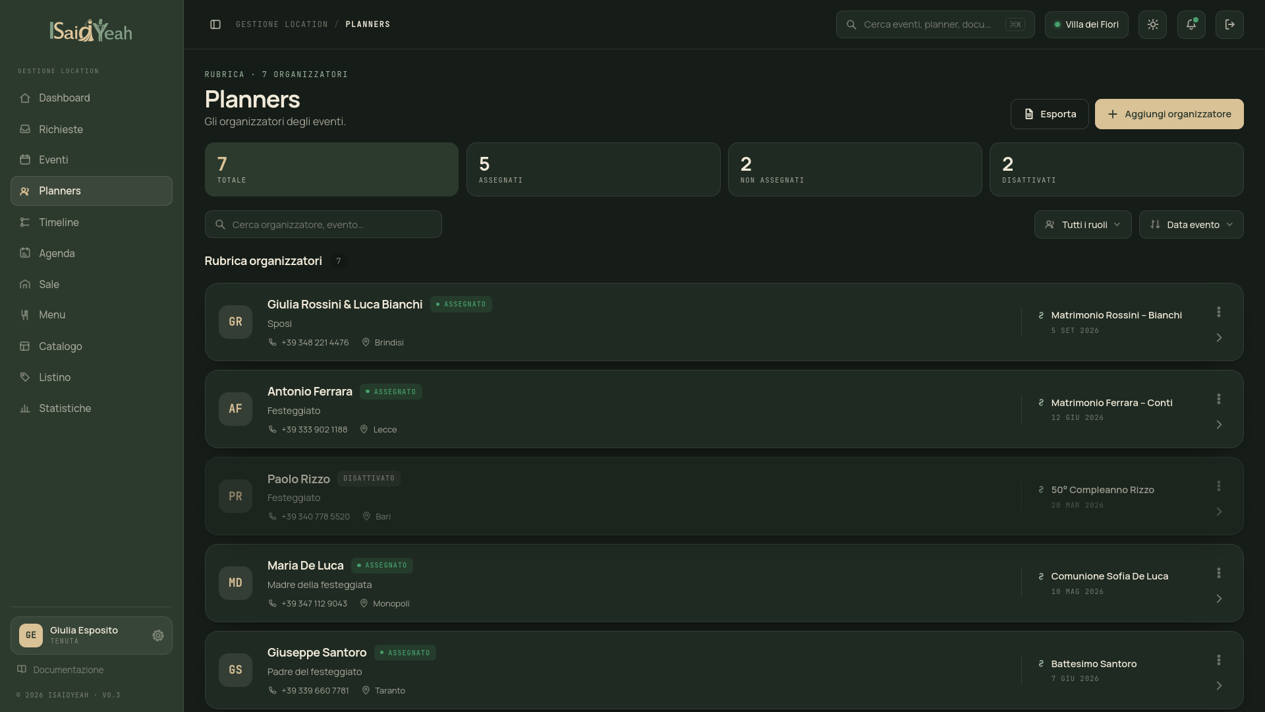1265x712 pixels.
Task: Click MD avatar of Maria De Luca
Action: coord(235,583)
